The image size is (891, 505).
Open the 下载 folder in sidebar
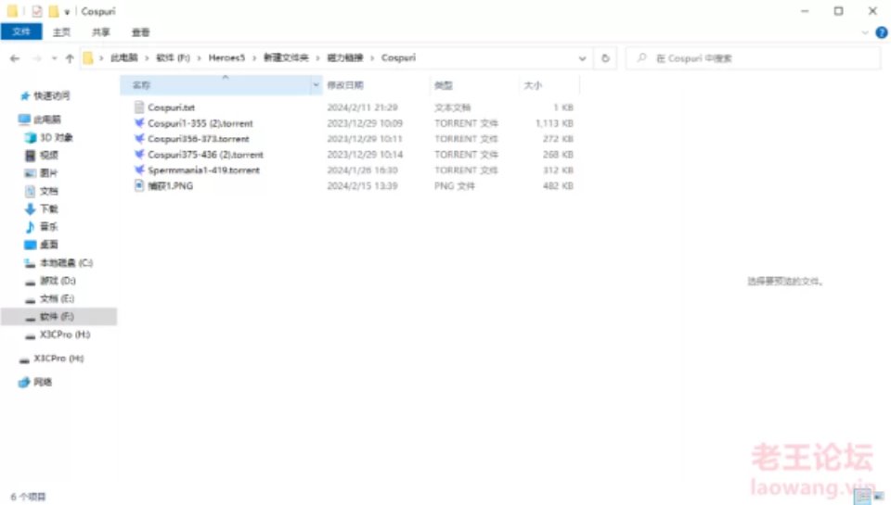(49, 208)
